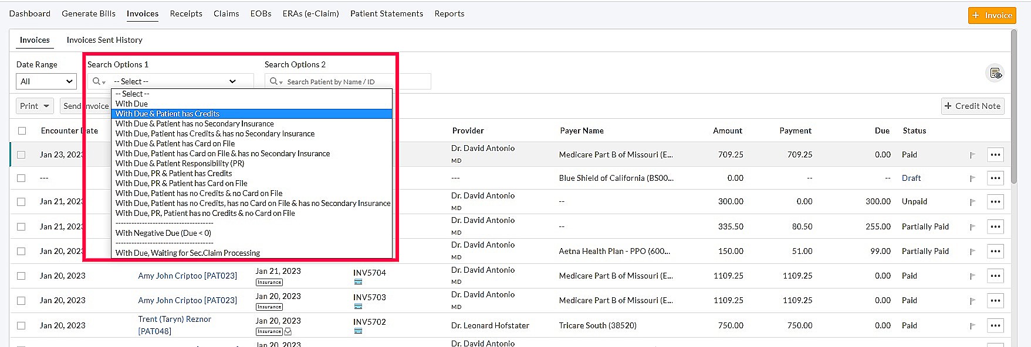Navigate to Claims
The width and height of the screenshot is (1031, 347).
click(226, 13)
